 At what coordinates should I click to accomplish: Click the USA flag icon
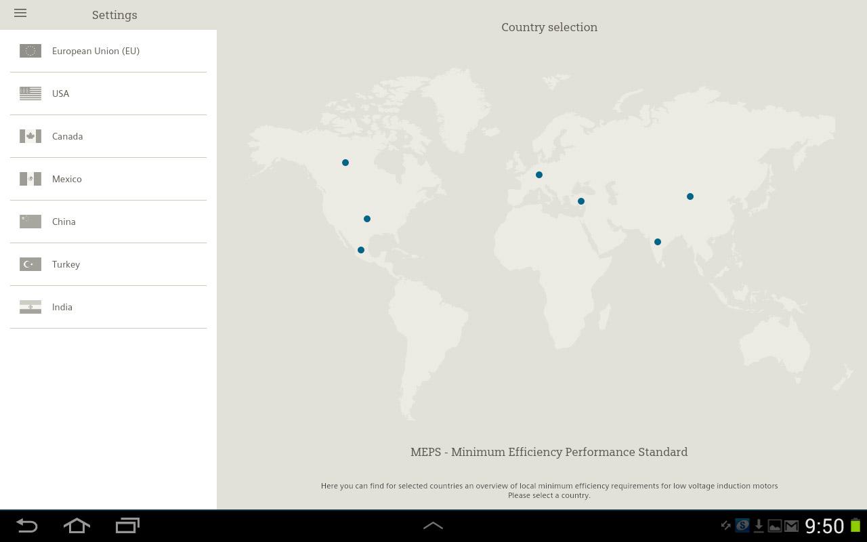30,93
